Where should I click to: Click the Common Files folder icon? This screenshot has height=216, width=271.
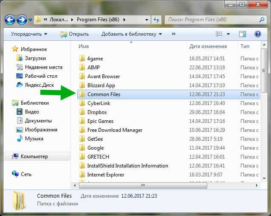coord(82,94)
